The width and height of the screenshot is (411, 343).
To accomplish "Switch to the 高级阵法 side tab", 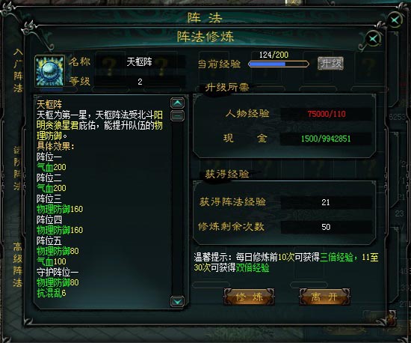I will pyautogui.click(x=18, y=264).
